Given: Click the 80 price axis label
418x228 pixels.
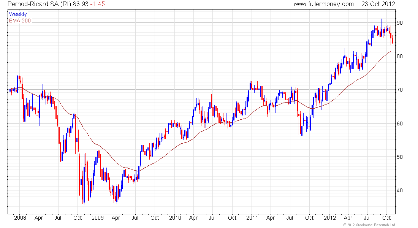Looking at the screenshot, I should 400,56.
